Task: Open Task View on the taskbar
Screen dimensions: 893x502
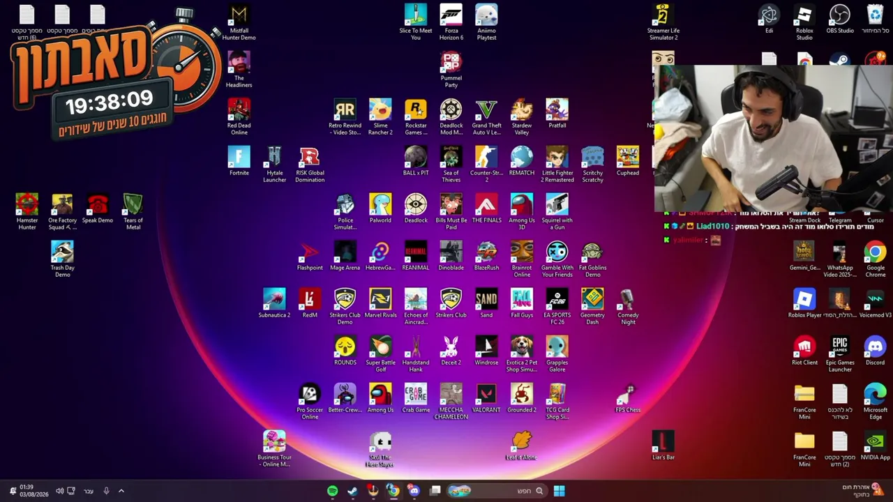Action: 436,491
